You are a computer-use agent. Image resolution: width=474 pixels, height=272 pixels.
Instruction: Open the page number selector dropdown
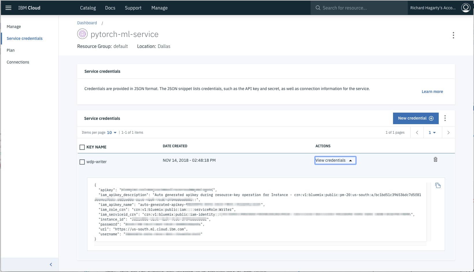pyautogui.click(x=432, y=133)
